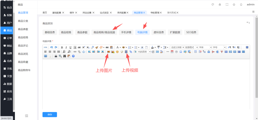Viewport: 258px width, 120px height.
Task: Open the 字号 font size dropdown
Action: pyautogui.click(x=219, y=48)
